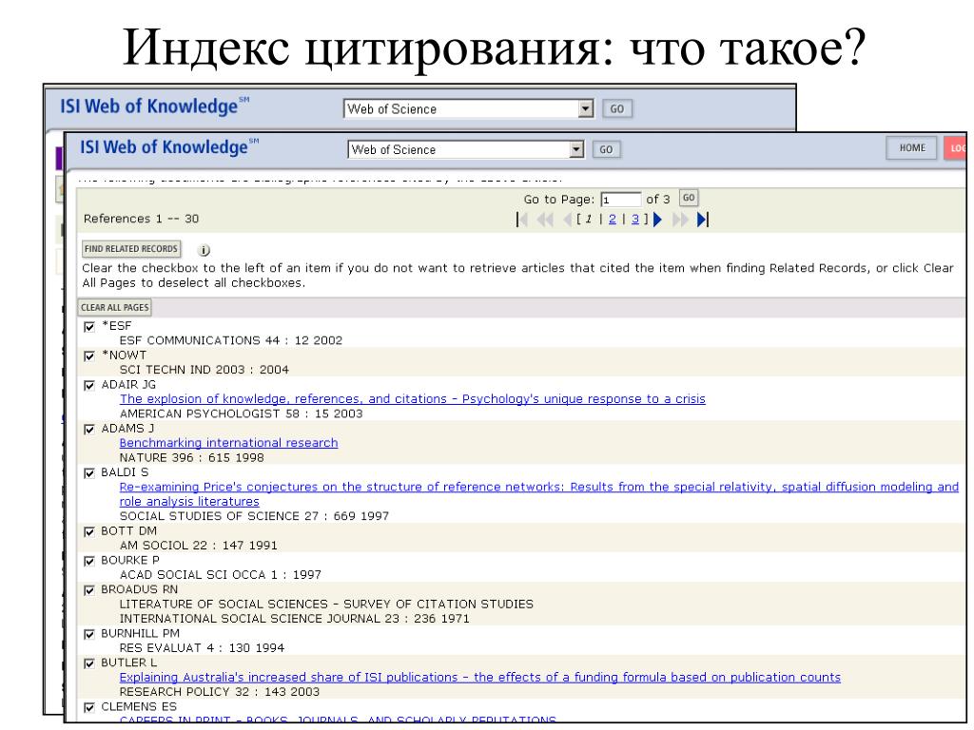This screenshot has height=730, width=974.
Task: Click 'SCI TECHN IND 2003 : 2004' text
Action: (205, 370)
